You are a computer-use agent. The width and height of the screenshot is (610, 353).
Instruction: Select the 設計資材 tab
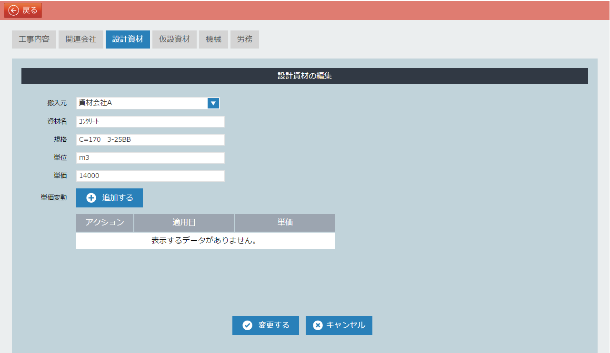click(128, 39)
